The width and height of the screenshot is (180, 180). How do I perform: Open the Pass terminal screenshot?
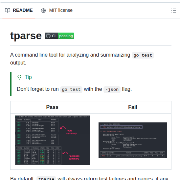52,140
